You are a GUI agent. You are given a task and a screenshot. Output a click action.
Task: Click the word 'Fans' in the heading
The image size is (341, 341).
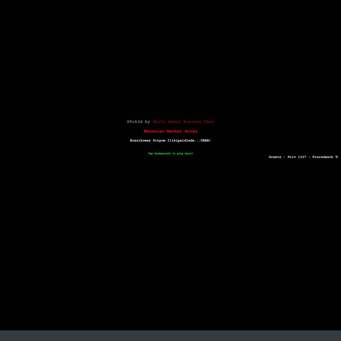pos(209,122)
